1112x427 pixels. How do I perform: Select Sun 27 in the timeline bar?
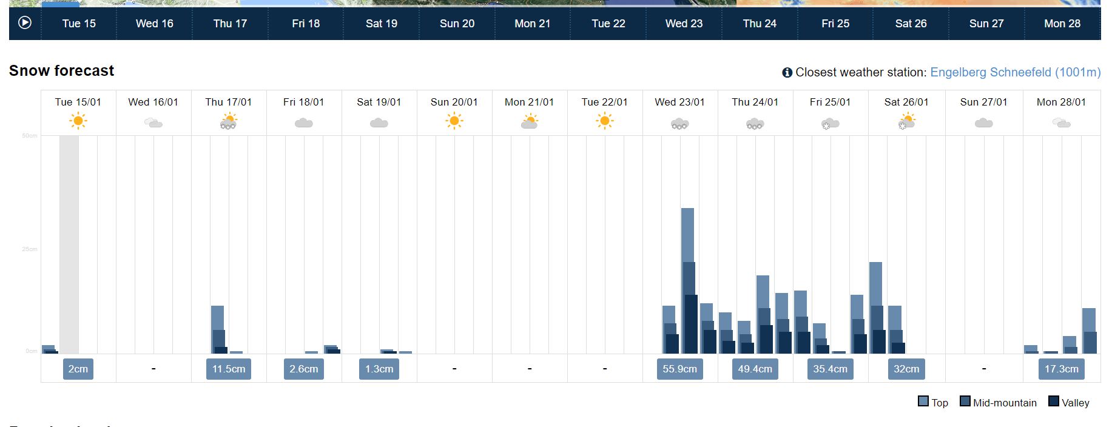986,24
